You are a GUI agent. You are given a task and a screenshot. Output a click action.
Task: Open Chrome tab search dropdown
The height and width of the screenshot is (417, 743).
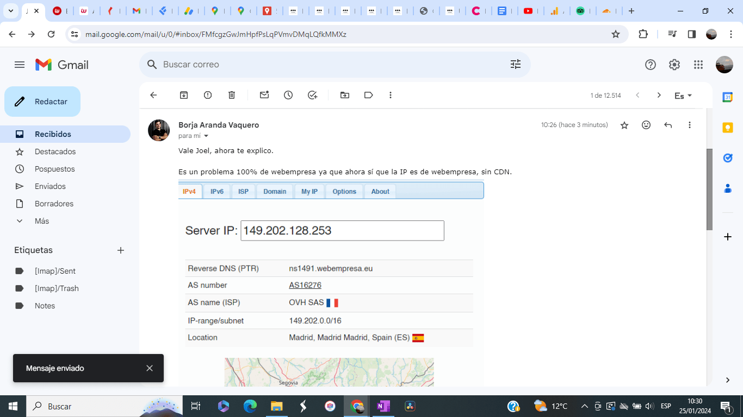11,11
